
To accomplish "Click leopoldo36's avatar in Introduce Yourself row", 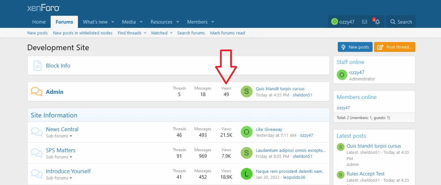I will point(246,174).
